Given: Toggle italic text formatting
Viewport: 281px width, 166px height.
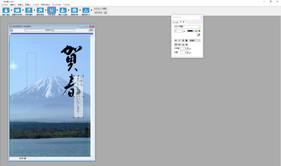Looking at the screenshot, I should 179,40.
